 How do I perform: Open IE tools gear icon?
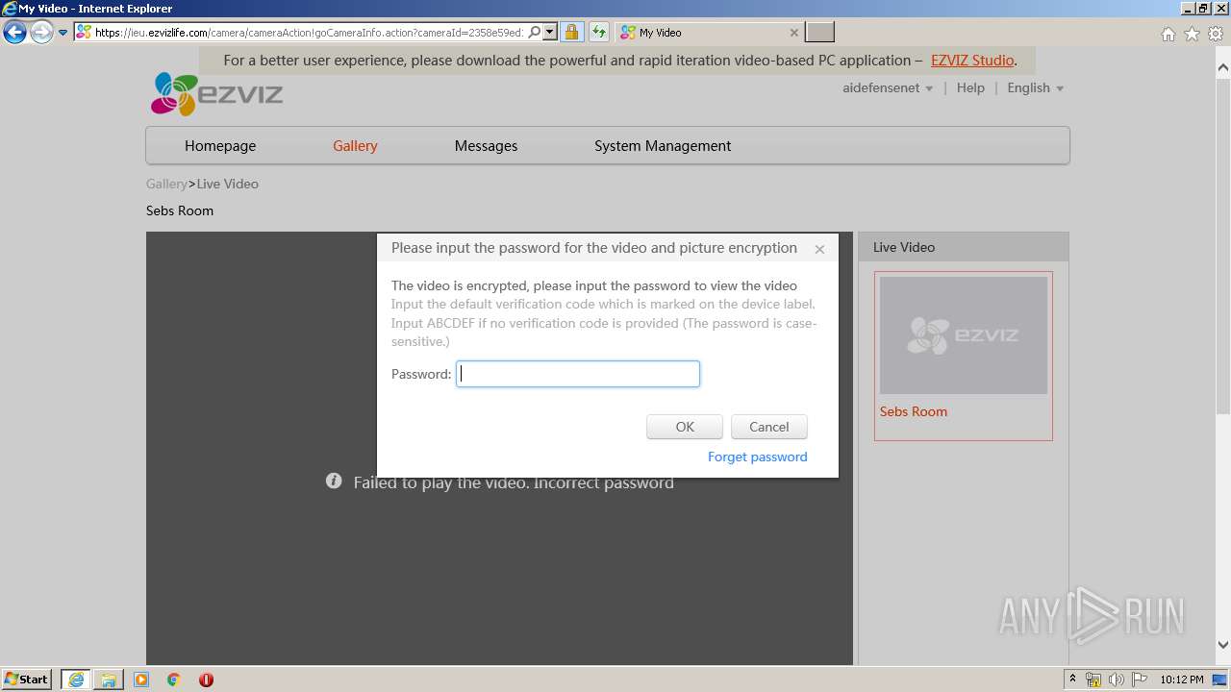1216,34
